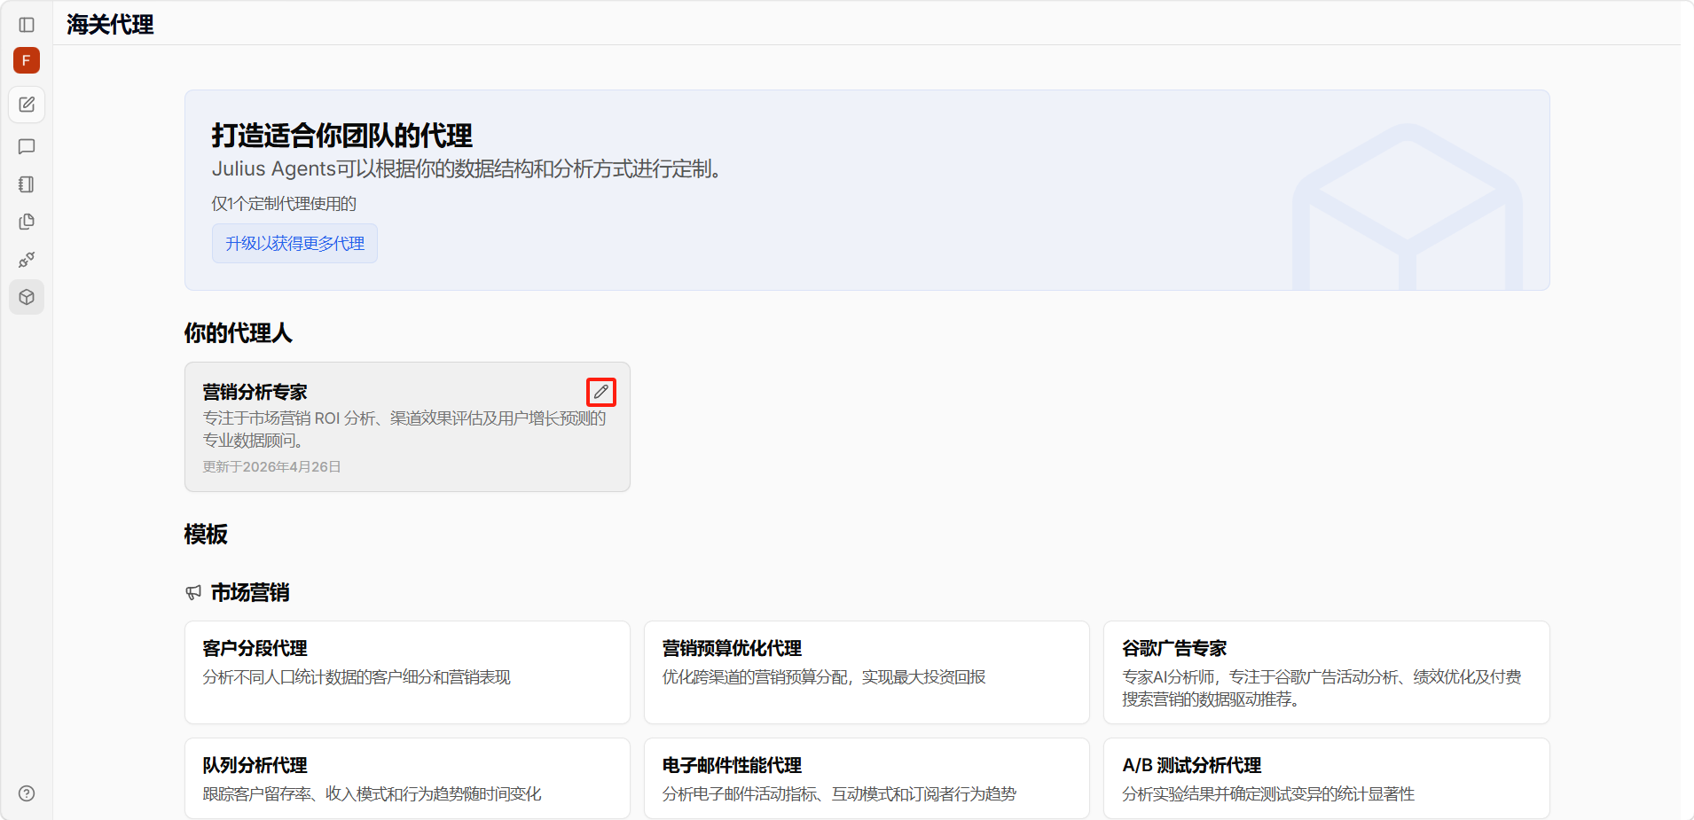Select the agents cube icon in the sidebar
The width and height of the screenshot is (1694, 820).
click(27, 297)
